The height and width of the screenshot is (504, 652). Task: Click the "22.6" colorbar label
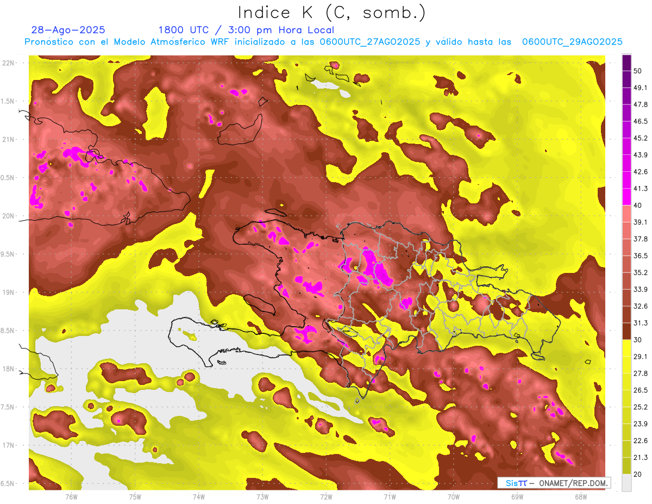(640, 441)
